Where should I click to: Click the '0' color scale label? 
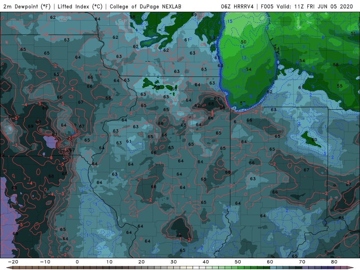point(77,262)
